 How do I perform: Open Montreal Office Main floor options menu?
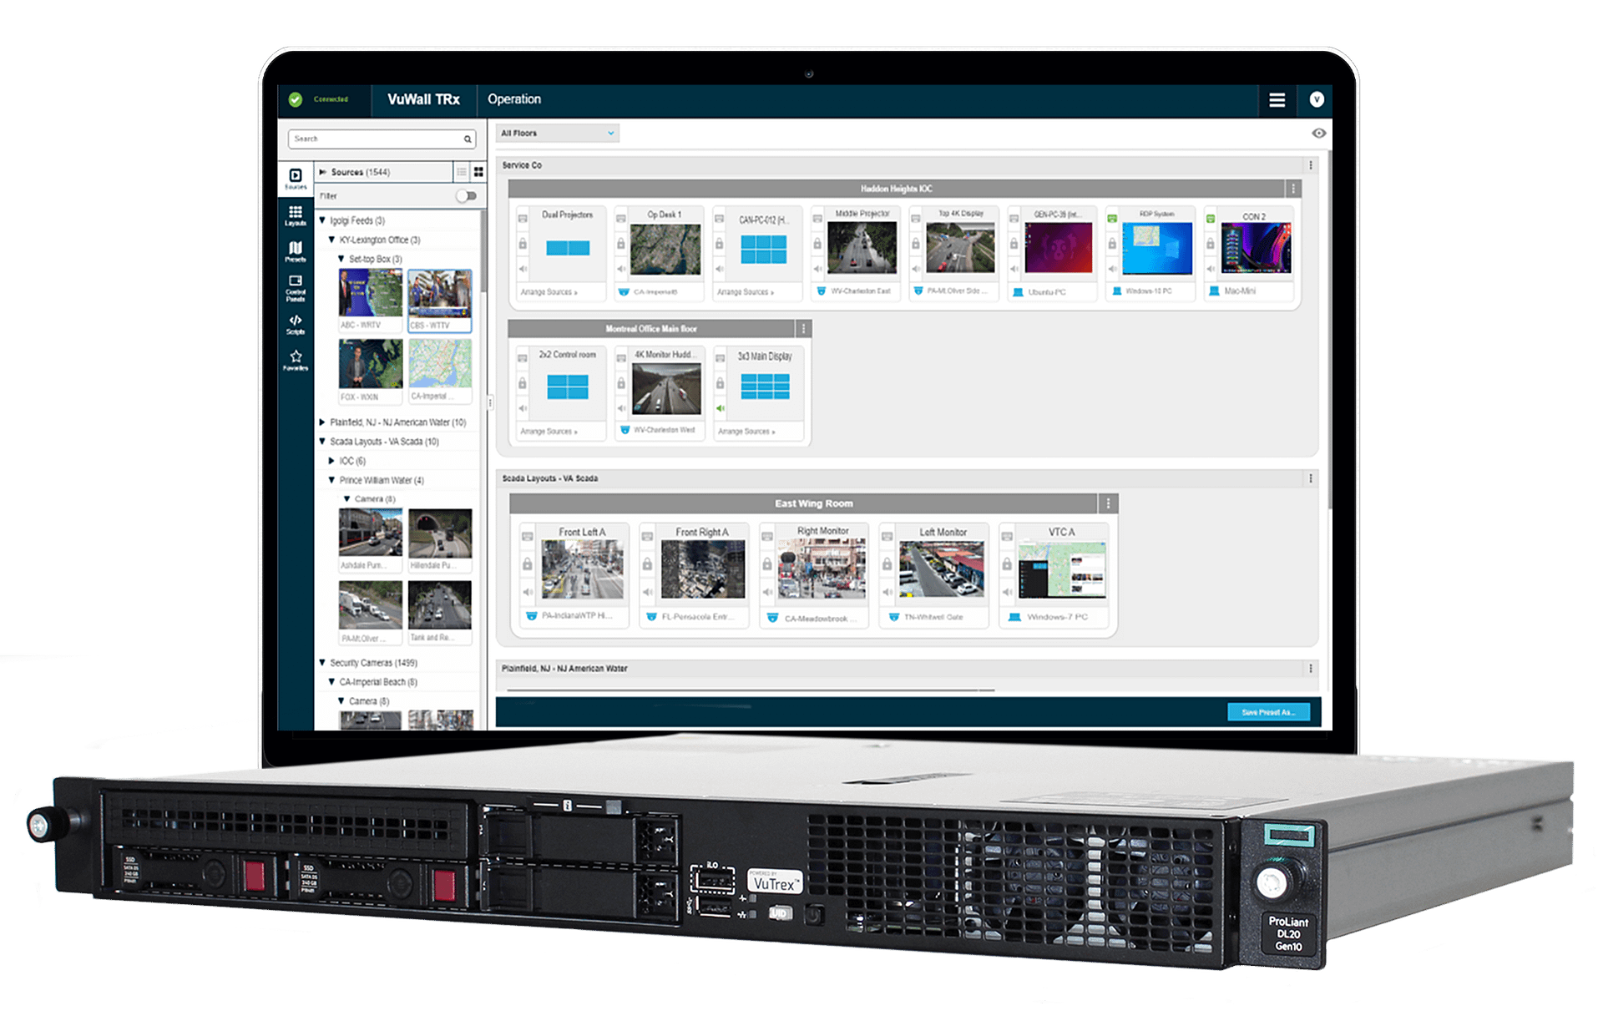pyautogui.click(x=803, y=329)
